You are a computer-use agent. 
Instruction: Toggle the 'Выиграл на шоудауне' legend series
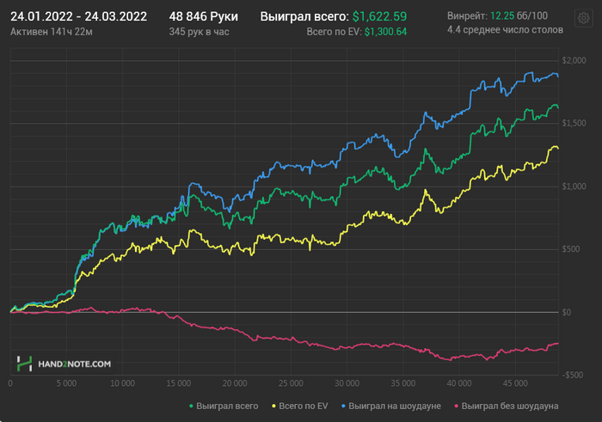tap(391, 406)
